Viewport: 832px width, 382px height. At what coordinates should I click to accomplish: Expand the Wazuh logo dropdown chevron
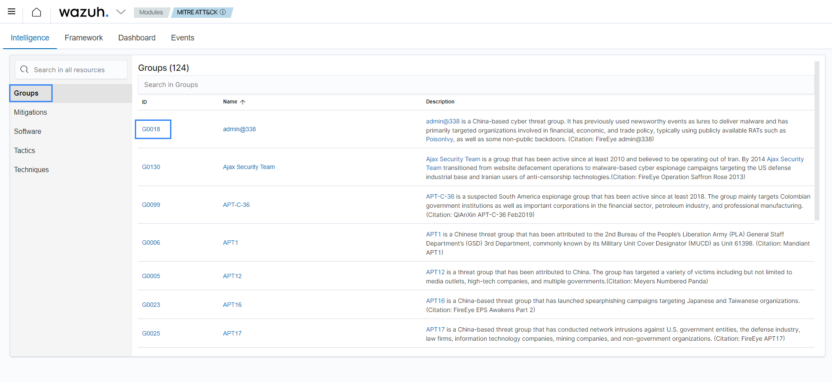point(121,12)
